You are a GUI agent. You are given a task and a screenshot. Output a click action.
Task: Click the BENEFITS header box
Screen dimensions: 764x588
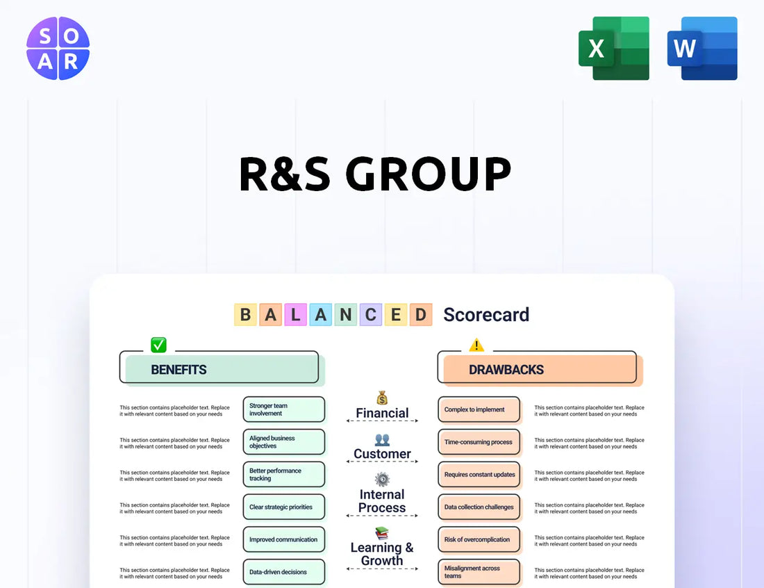tap(222, 369)
